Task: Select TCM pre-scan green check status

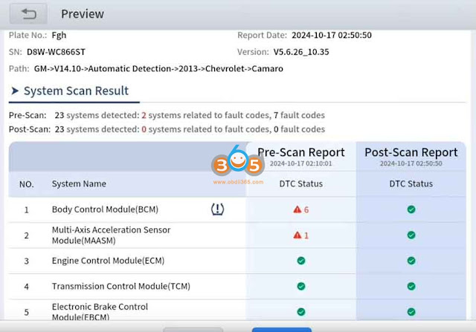Action: click(x=300, y=286)
